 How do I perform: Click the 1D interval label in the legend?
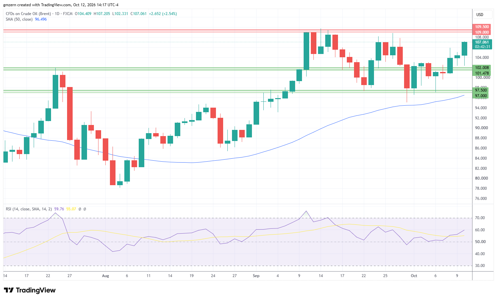57,14
